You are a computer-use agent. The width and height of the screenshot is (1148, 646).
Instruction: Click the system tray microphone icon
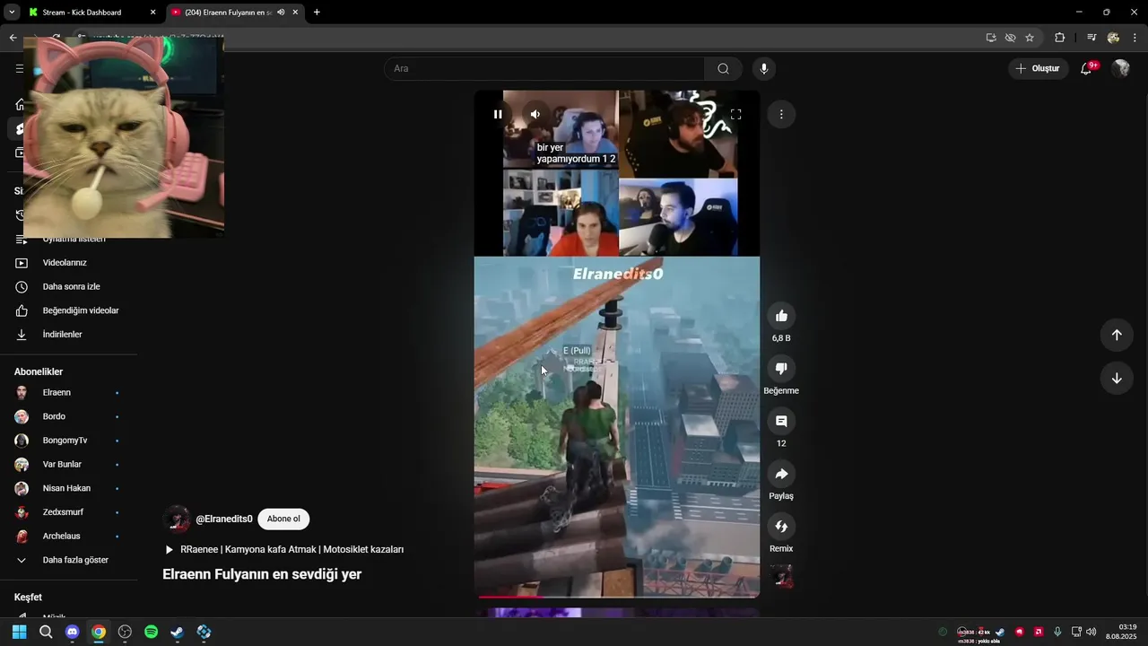1058,632
